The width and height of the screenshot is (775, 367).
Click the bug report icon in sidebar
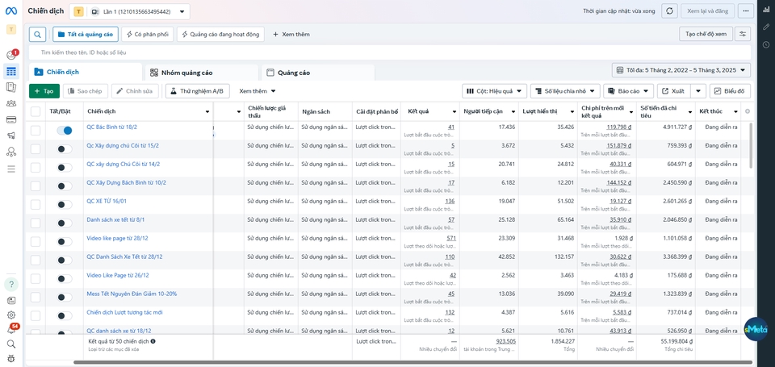10,358
